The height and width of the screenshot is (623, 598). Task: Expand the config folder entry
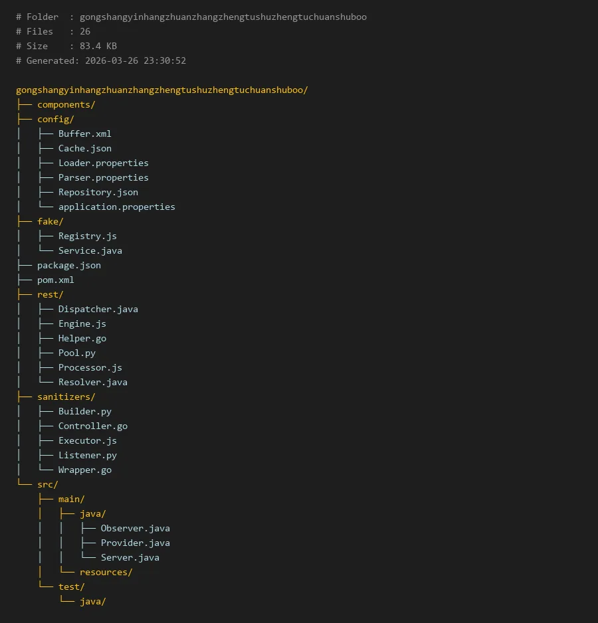click(55, 119)
